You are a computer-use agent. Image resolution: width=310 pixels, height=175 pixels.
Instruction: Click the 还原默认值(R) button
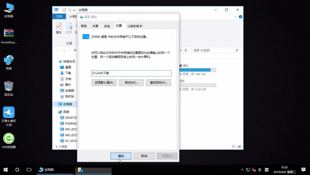104,83
